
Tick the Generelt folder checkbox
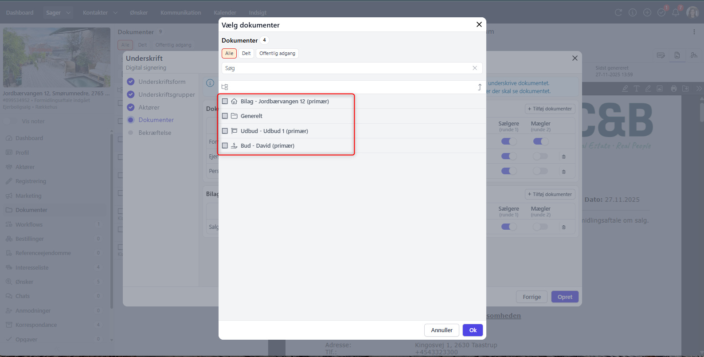point(225,116)
